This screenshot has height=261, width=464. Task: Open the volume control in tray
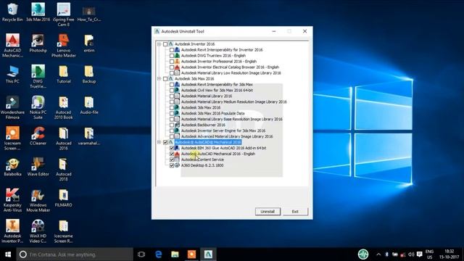click(411, 254)
